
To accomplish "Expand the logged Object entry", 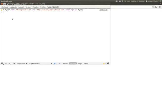I will pos(4,10).
